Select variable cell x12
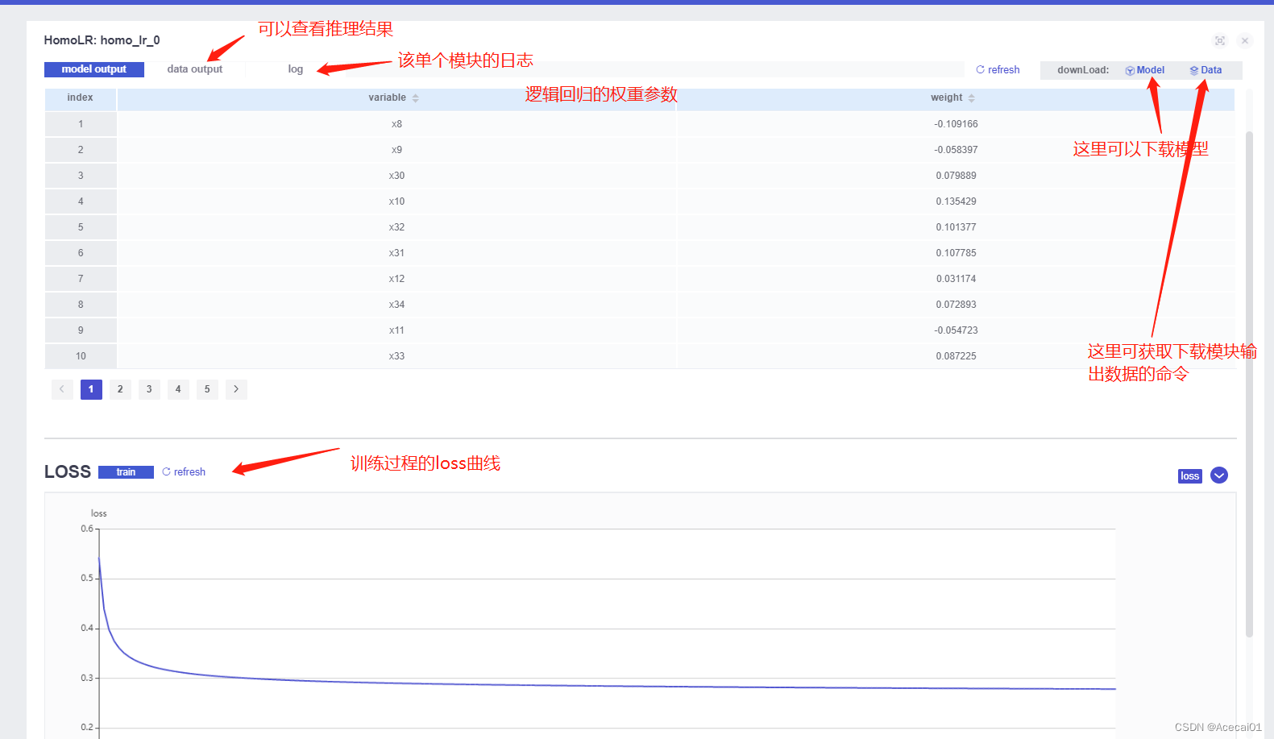Image resolution: width=1274 pixels, height=739 pixels. click(x=396, y=279)
